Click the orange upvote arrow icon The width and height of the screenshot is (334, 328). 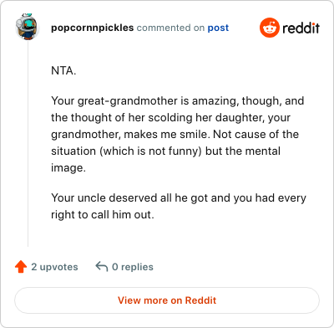[x=21, y=267]
